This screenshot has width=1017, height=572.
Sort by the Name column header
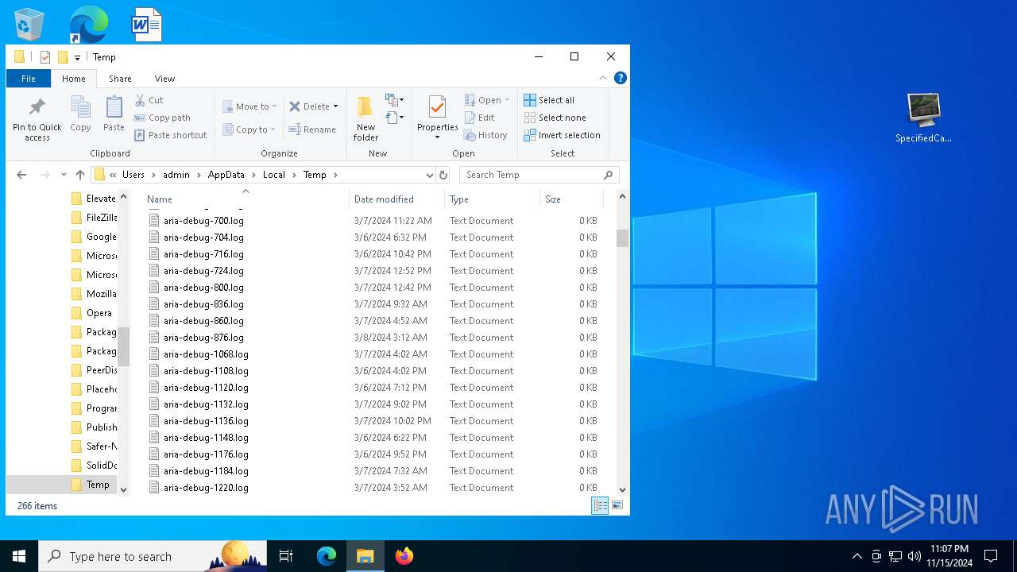coord(246,199)
